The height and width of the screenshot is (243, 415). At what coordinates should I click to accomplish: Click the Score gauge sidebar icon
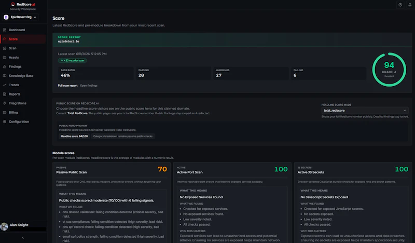click(x=5, y=39)
